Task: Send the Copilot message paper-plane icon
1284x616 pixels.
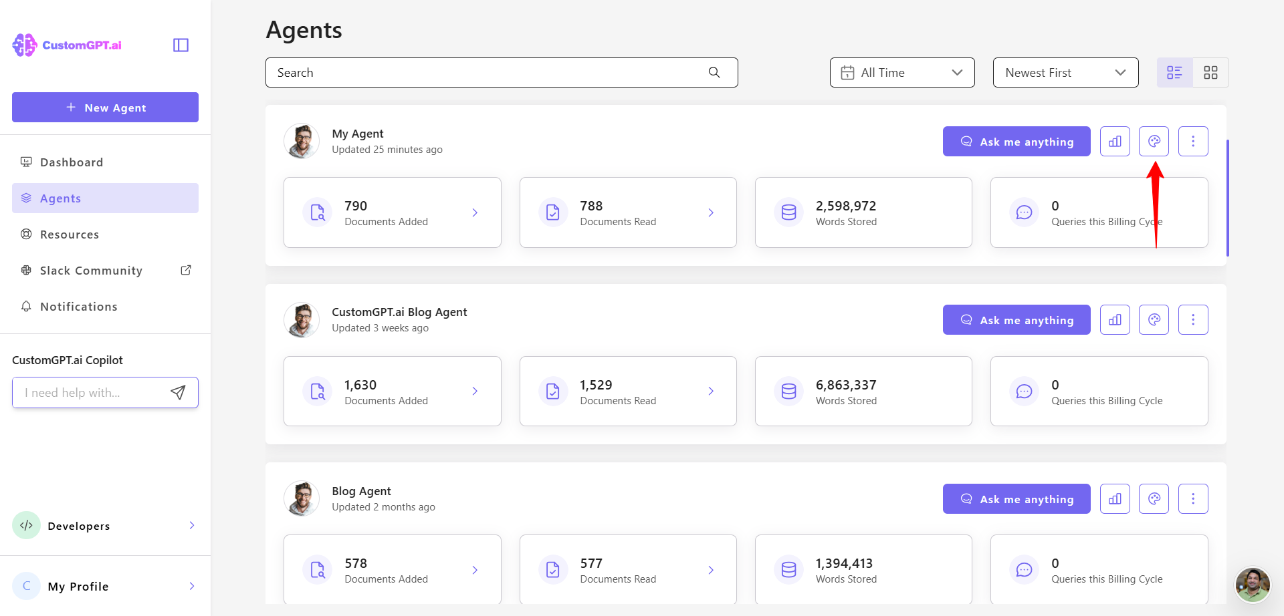Action: (178, 392)
